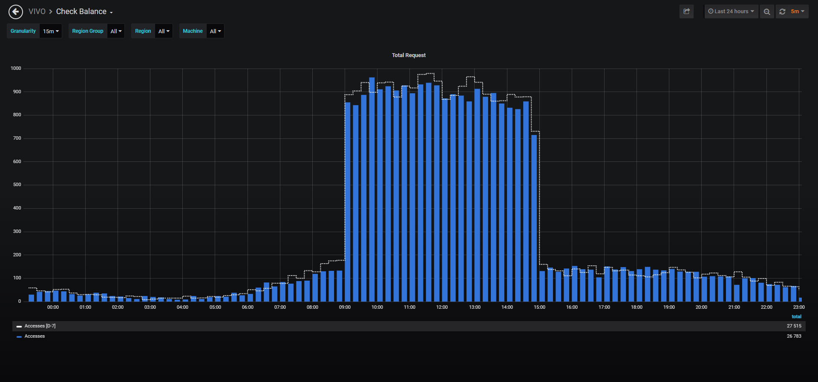Open the share dashboard icon
The width and height of the screenshot is (818, 382).
tap(686, 11)
